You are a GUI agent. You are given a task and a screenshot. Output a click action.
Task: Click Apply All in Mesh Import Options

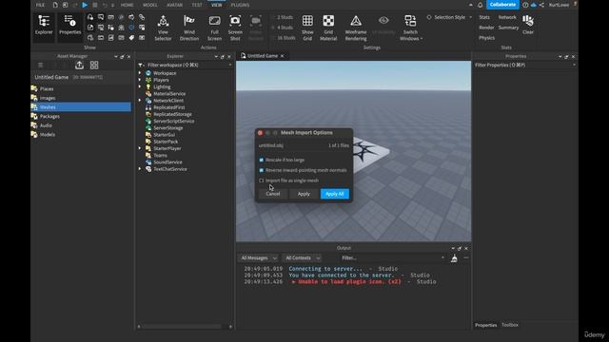tap(334, 194)
